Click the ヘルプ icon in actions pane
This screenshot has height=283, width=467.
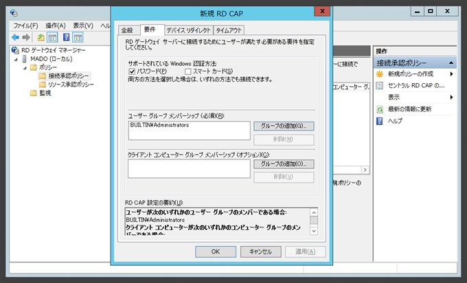pos(380,121)
